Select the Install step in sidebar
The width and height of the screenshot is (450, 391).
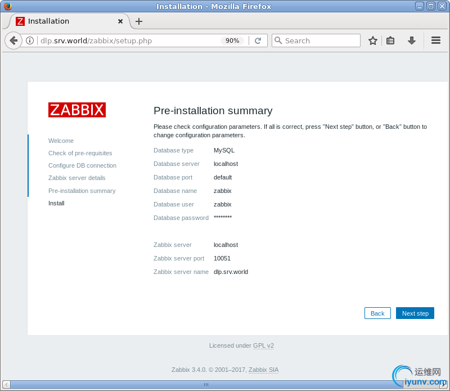[x=56, y=203]
